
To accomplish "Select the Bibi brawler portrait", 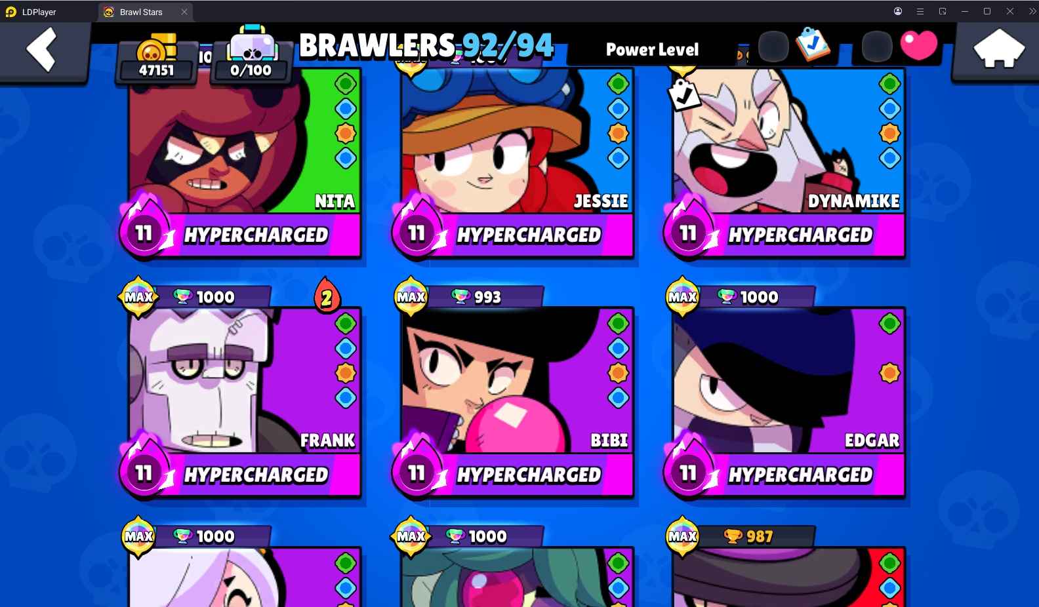I will click(x=517, y=380).
